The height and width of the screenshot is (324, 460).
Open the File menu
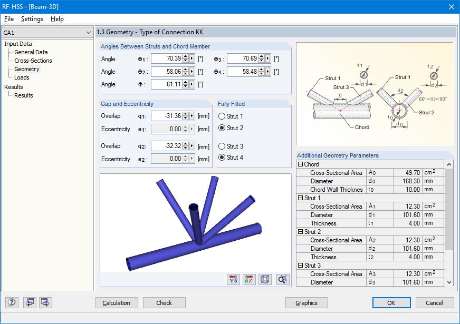(x=8, y=19)
